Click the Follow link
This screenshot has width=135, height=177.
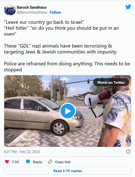click(x=55, y=12)
